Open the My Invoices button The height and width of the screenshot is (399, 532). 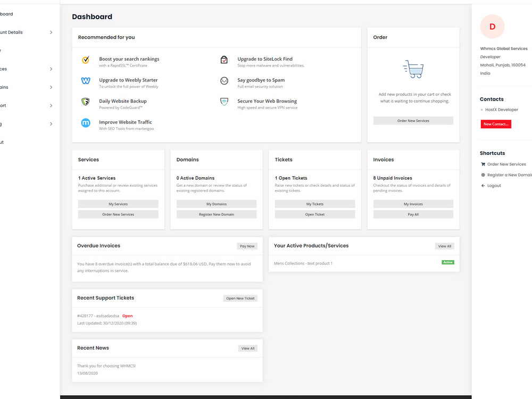click(x=413, y=204)
